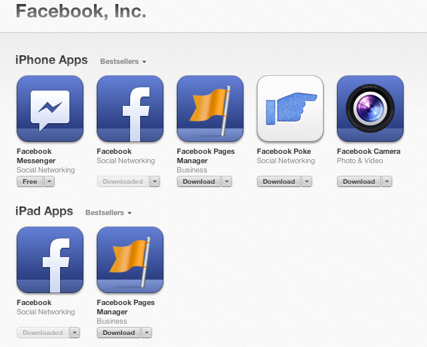
Task: Open arrow menu beside iPad Pages Manager Download
Action: (147, 332)
